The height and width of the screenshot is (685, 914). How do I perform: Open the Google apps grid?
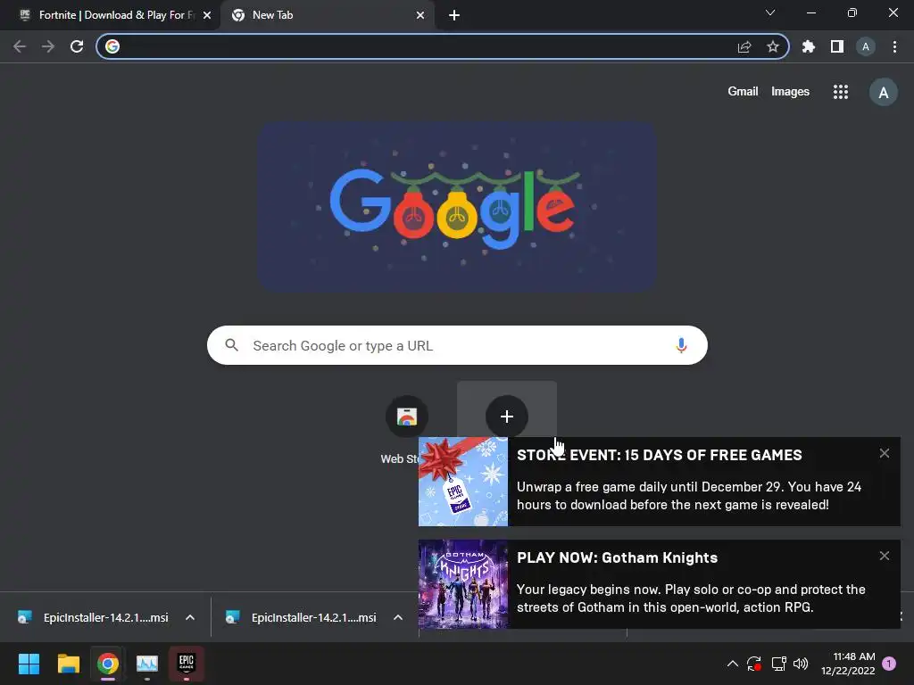[841, 92]
